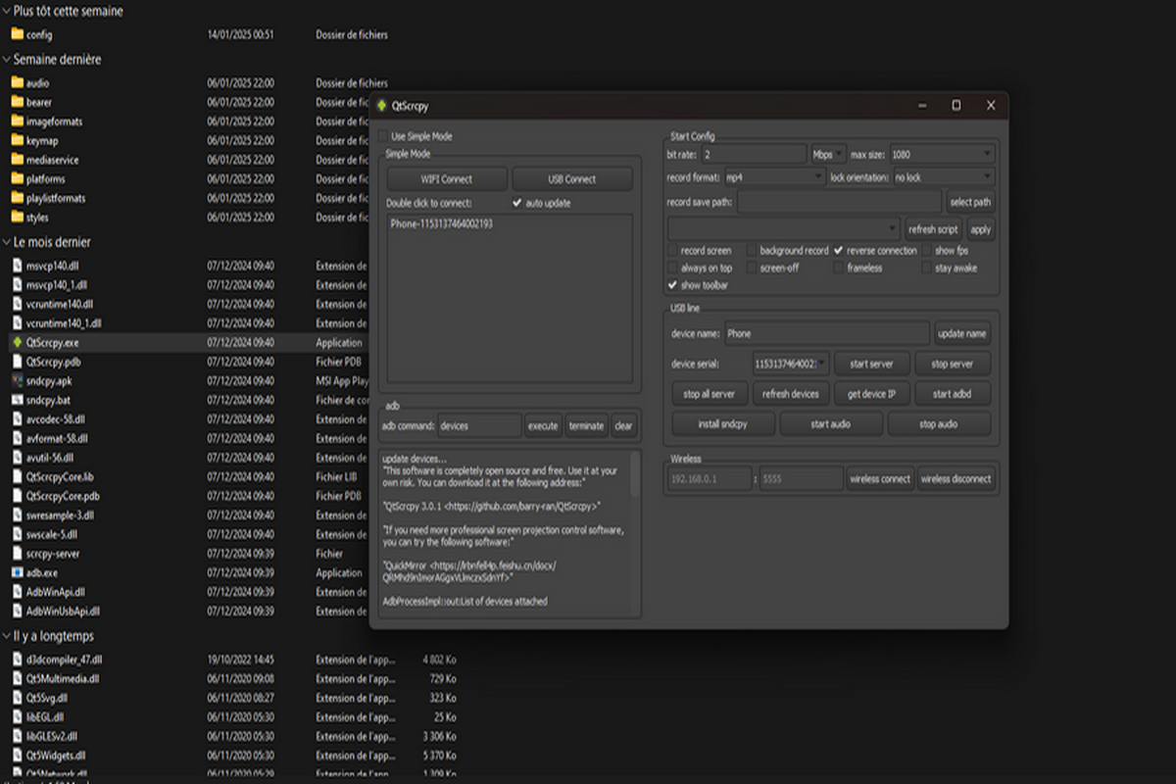Screen dimensions: 1176x784
Task: Click the WIFI Connect button
Action: coord(447,179)
